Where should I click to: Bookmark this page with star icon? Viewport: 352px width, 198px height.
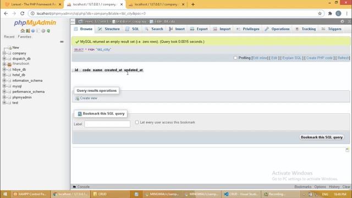[x=320, y=13]
